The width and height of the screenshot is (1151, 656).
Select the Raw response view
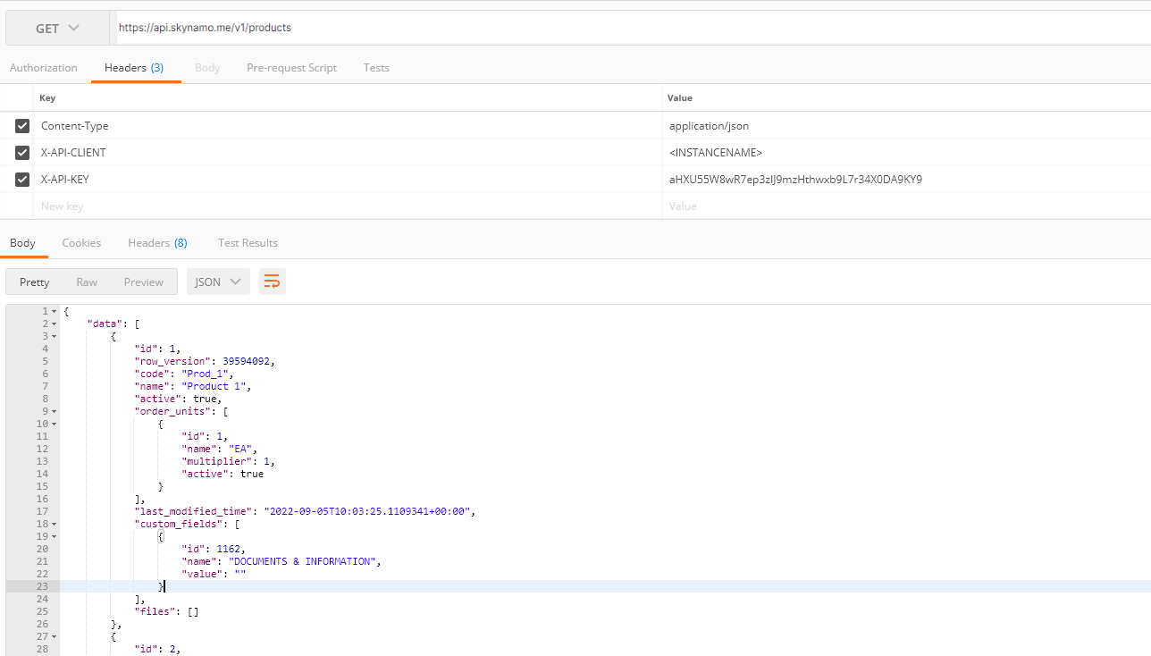(x=87, y=282)
